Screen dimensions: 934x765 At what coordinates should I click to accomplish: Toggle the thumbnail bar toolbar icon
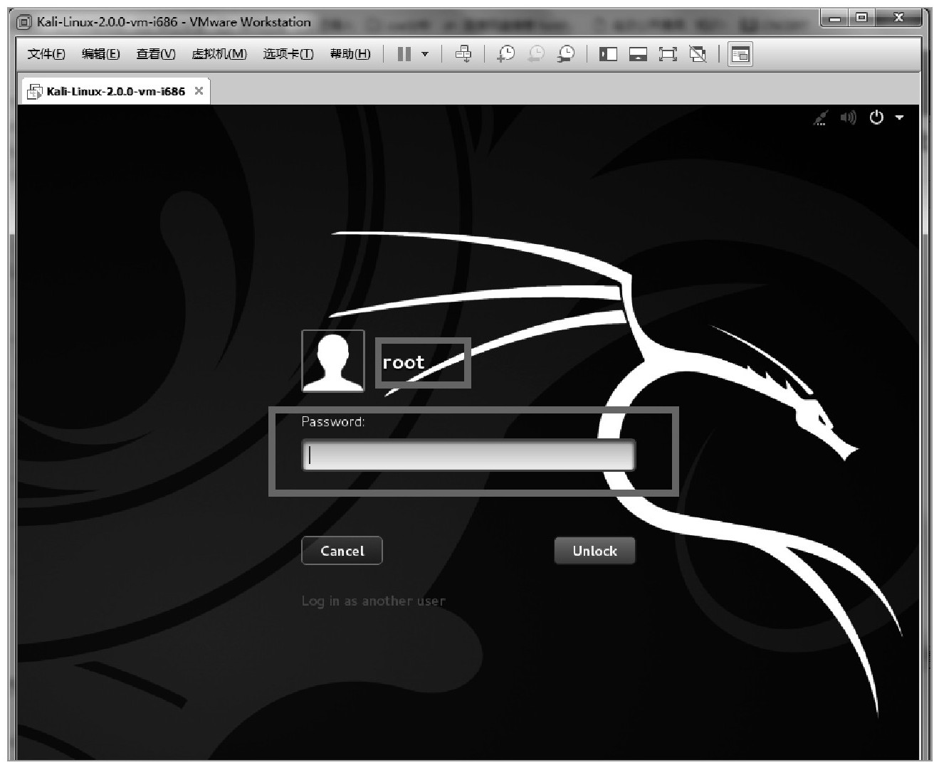coord(638,54)
